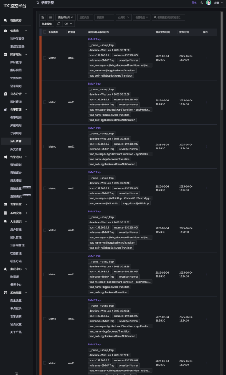Open the first SNMP Trap rule link

point(94,39)
